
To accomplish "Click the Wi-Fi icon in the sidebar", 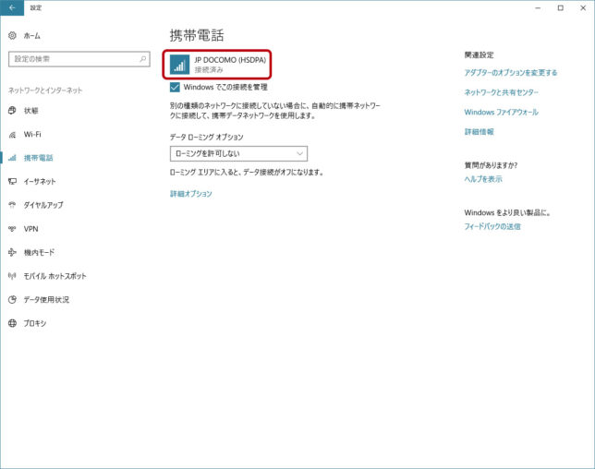I will [x=12, y=134].
